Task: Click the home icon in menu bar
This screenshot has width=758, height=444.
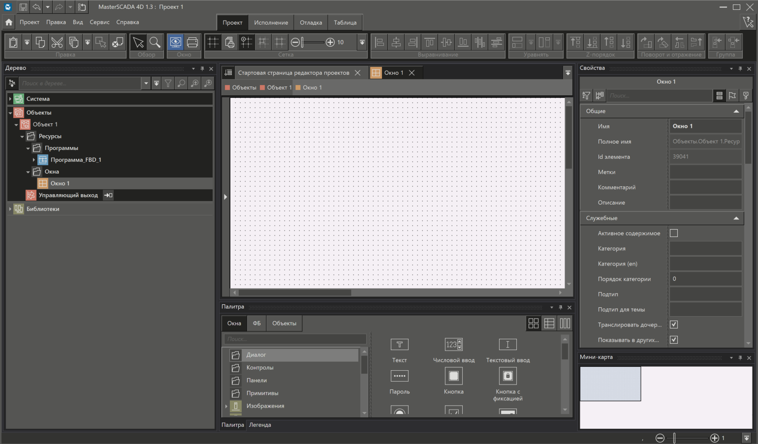Action: tap(9, 22)
